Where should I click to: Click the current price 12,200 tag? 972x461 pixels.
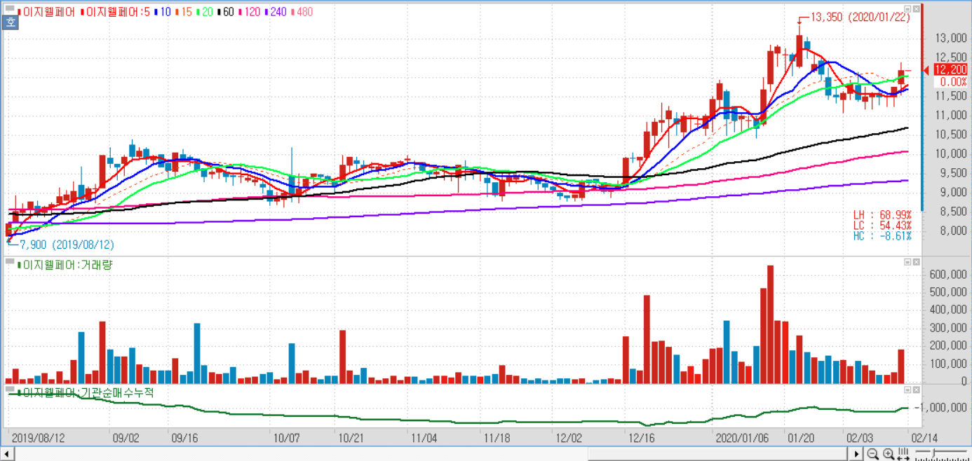[x=950, y=69]
